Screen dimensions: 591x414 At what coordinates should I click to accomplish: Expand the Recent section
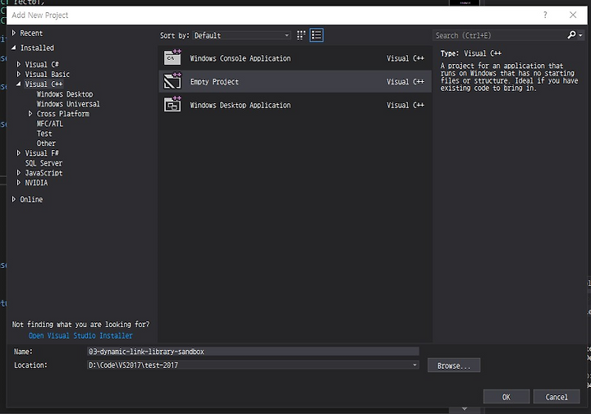pyautogui.click(x=14, y=33)
